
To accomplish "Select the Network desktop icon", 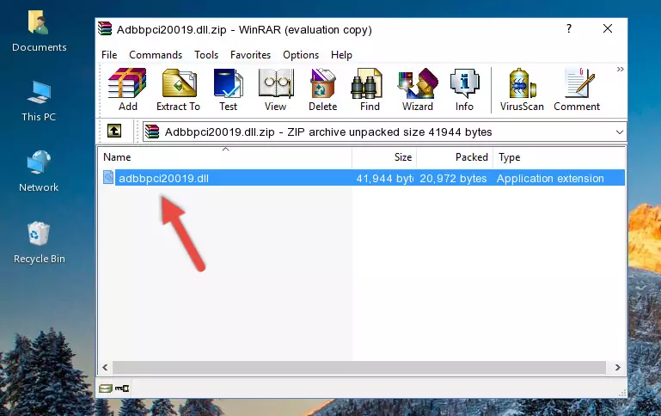I will tap(39, 171).
